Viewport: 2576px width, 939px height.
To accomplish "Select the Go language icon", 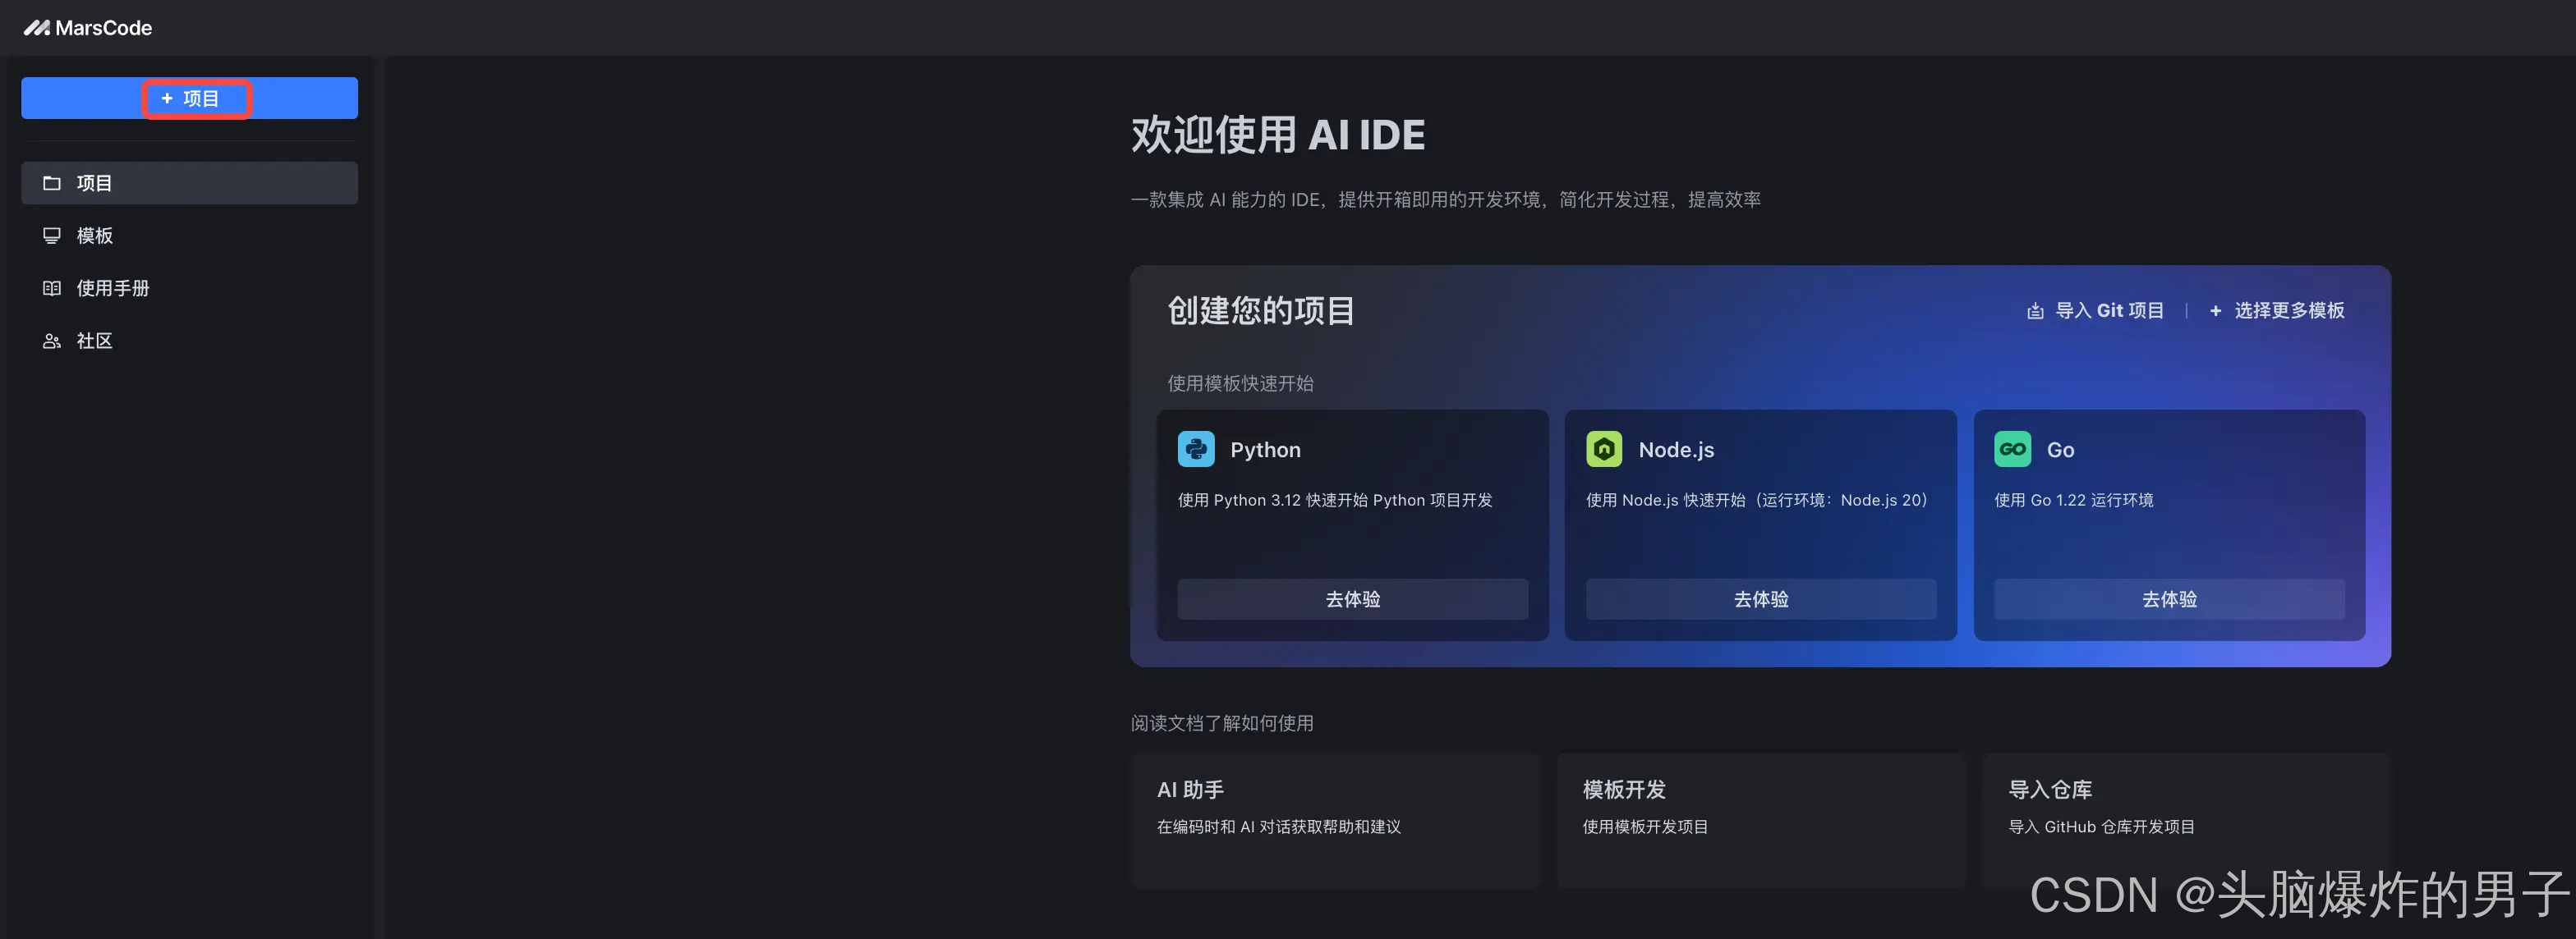I will pyautogui.click(x=2013, y=448).
